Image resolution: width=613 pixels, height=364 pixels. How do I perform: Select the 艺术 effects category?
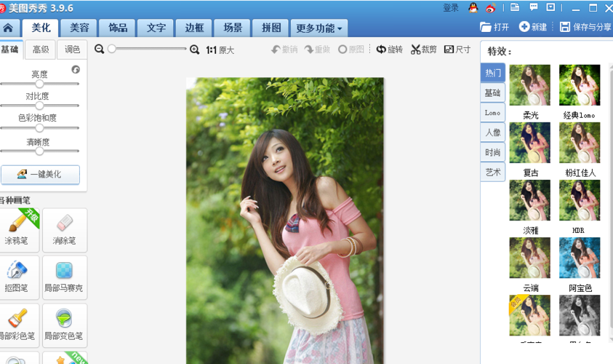coord(492,173)
